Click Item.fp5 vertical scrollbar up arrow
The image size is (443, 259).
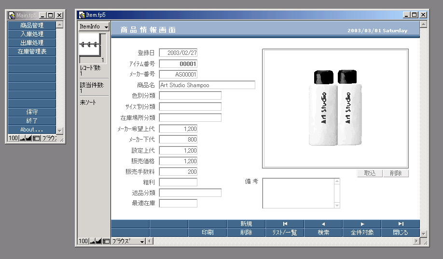(423, 24)
